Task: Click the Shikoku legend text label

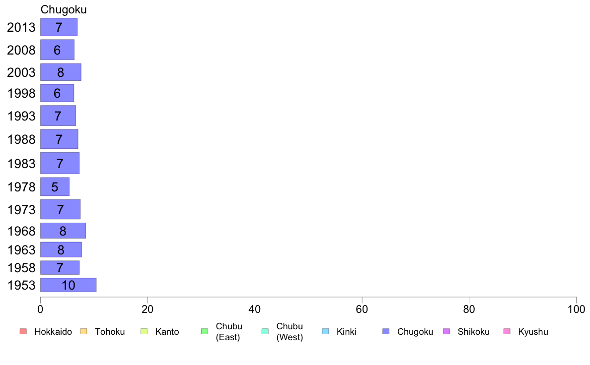Action: coord(473,332)
